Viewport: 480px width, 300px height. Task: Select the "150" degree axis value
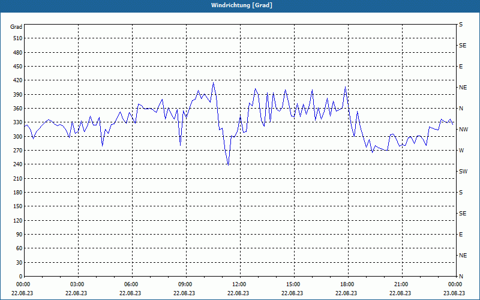[x=18, y=206]
